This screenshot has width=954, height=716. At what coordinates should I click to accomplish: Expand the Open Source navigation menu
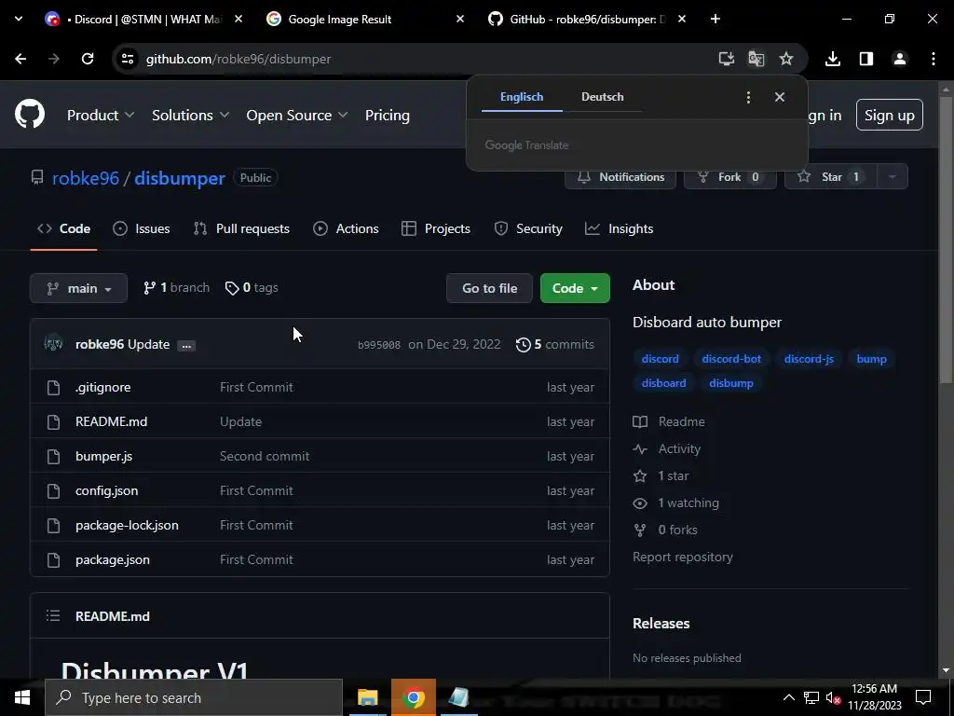coord(296,115)
